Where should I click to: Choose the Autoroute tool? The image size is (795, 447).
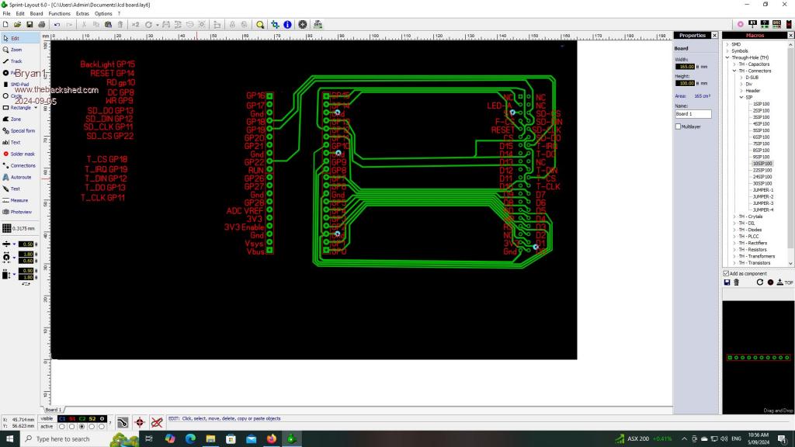point(20,178)
